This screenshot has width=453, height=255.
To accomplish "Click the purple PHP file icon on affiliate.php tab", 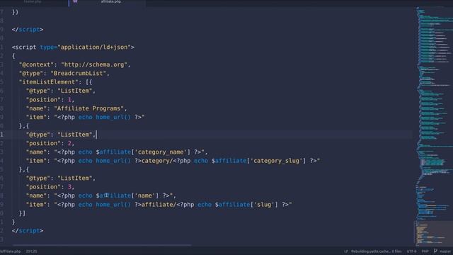I will (x=75, y=1).
